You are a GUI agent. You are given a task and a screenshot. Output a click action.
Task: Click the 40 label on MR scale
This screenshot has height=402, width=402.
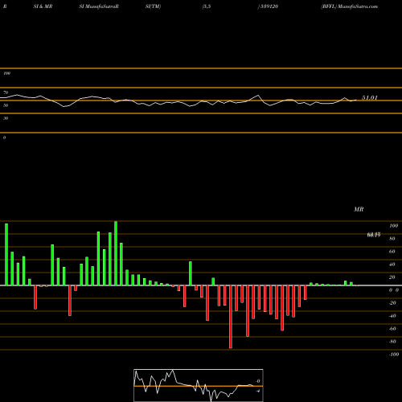coord(392,265)
